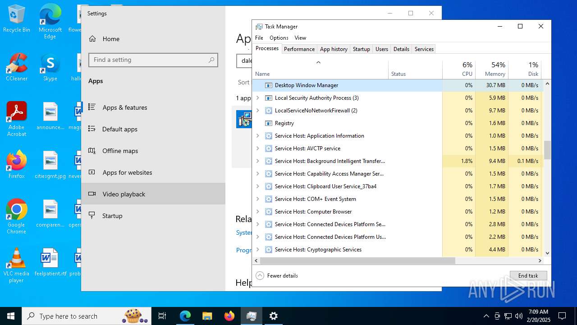Click the Apps for websites icon in Settings
Image resolution: width=577 pixels, height=325 pixels.
point(92,172)
